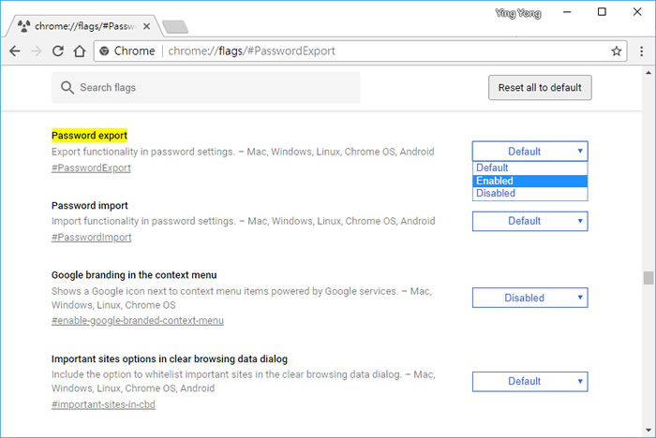Choose Disabled in the open dropdown list
656x438 pixels.
click(x=530, y=193)
